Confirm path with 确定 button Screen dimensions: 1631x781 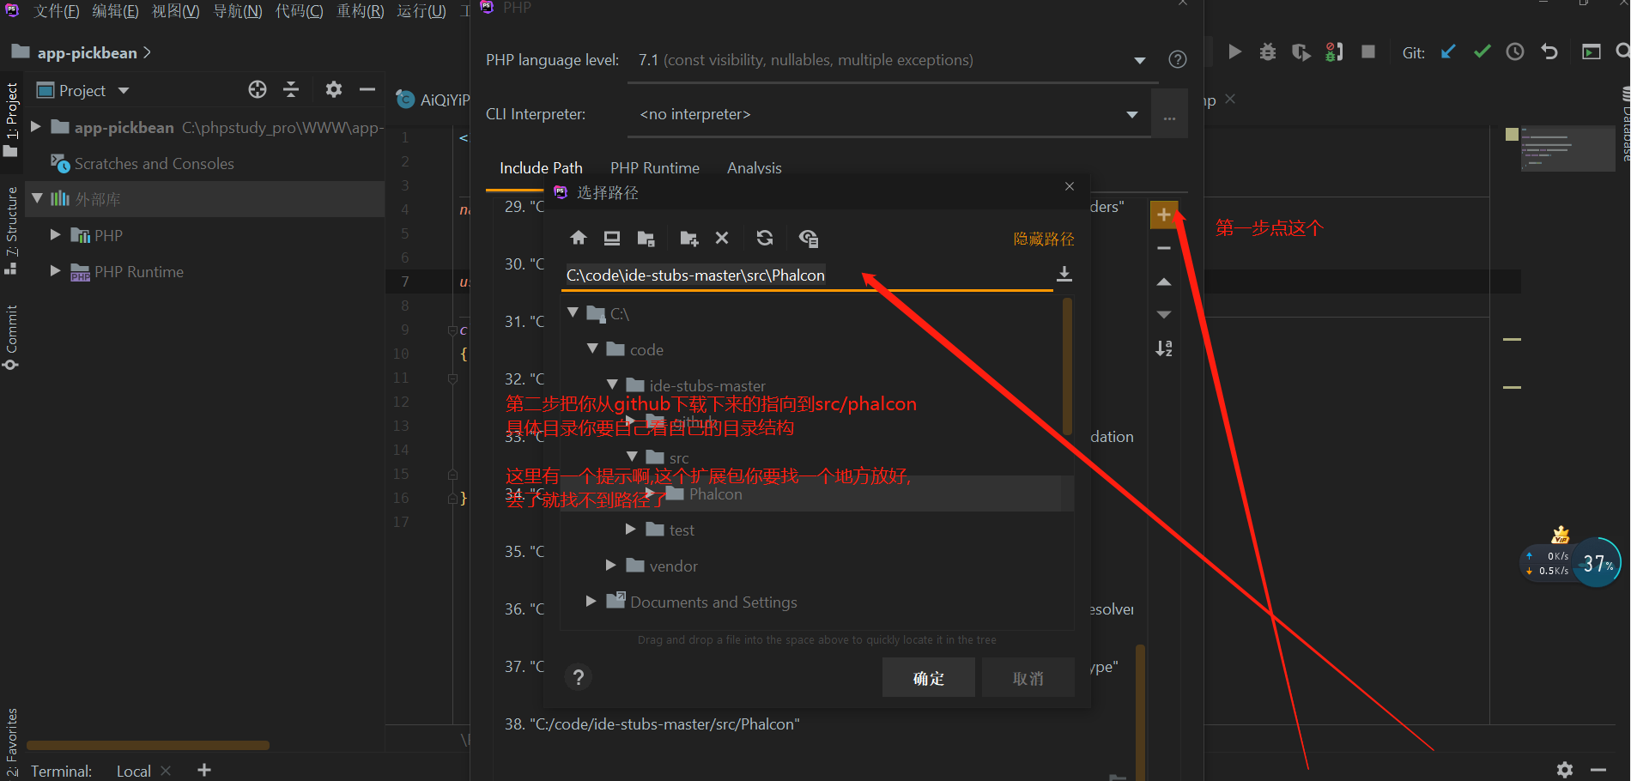coord(929,678)
